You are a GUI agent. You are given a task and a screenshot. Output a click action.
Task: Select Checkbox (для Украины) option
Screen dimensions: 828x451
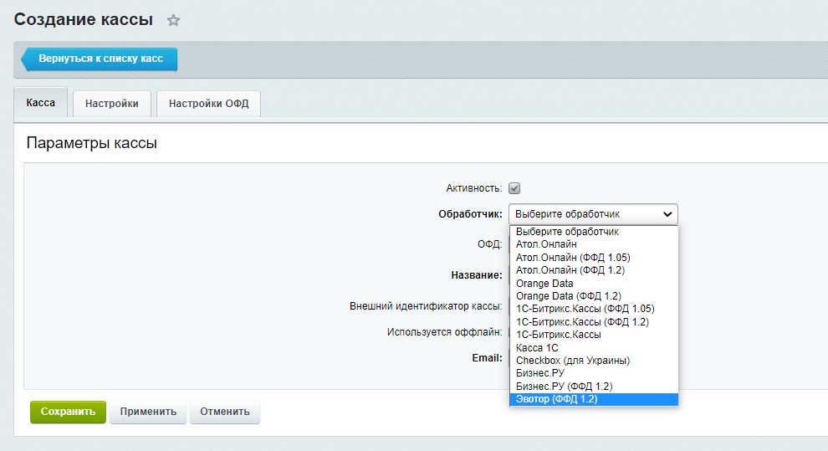[572, 361]
